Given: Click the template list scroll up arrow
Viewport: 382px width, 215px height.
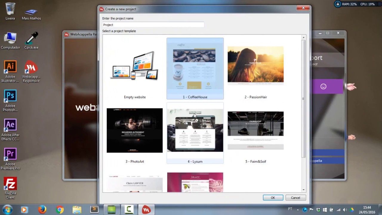Looking at the screenshot, I should click(x=304, y=38).
